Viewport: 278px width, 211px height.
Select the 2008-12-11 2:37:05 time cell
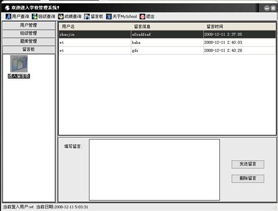[240, 34]
